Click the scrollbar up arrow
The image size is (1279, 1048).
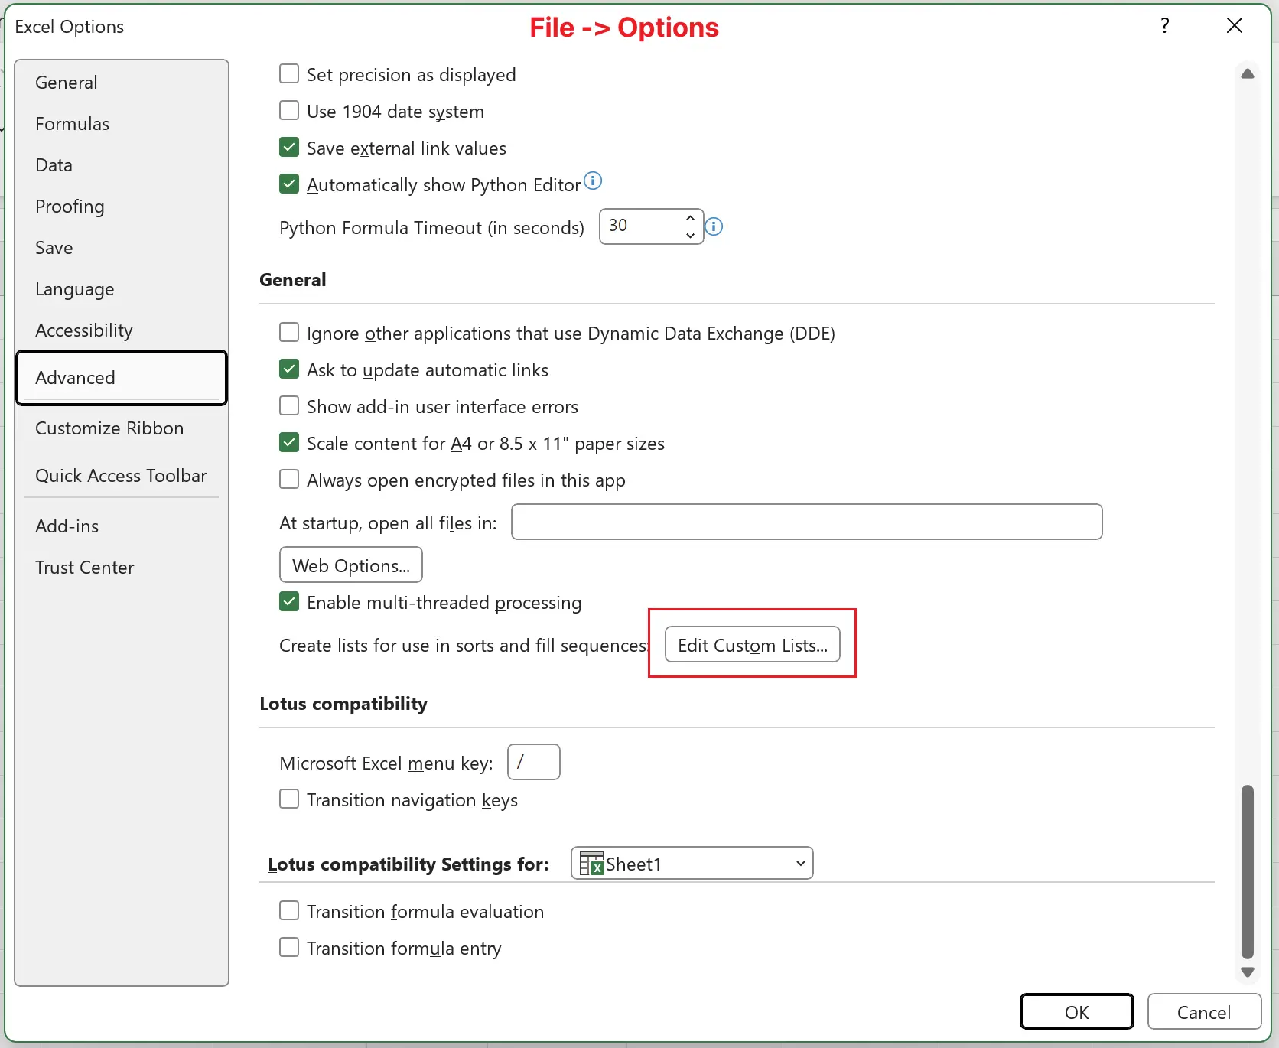pyautogui.click(x=1247, y=73)
